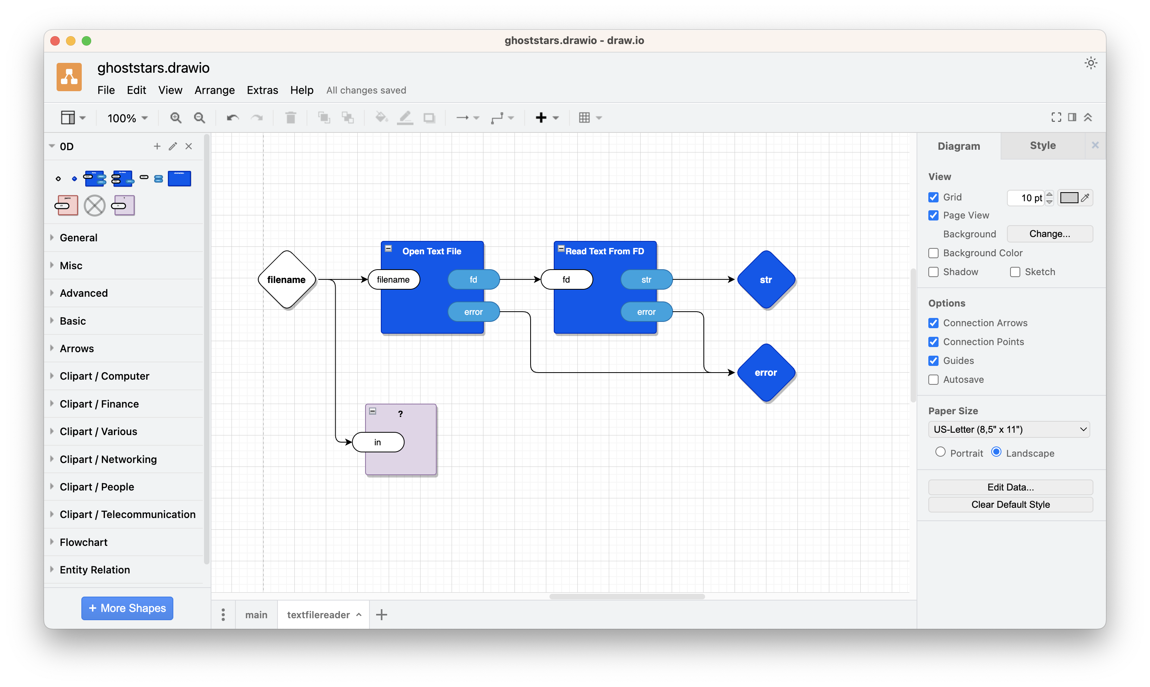Collapse the Open Text File container

point(389,249)
